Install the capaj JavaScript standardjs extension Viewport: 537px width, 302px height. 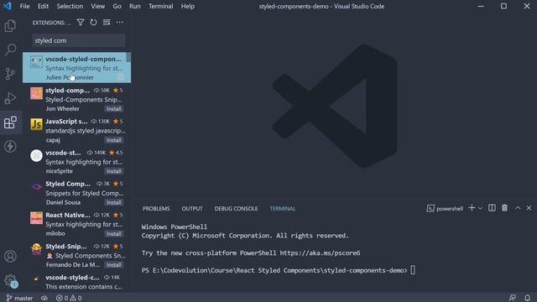click(114, 140)
